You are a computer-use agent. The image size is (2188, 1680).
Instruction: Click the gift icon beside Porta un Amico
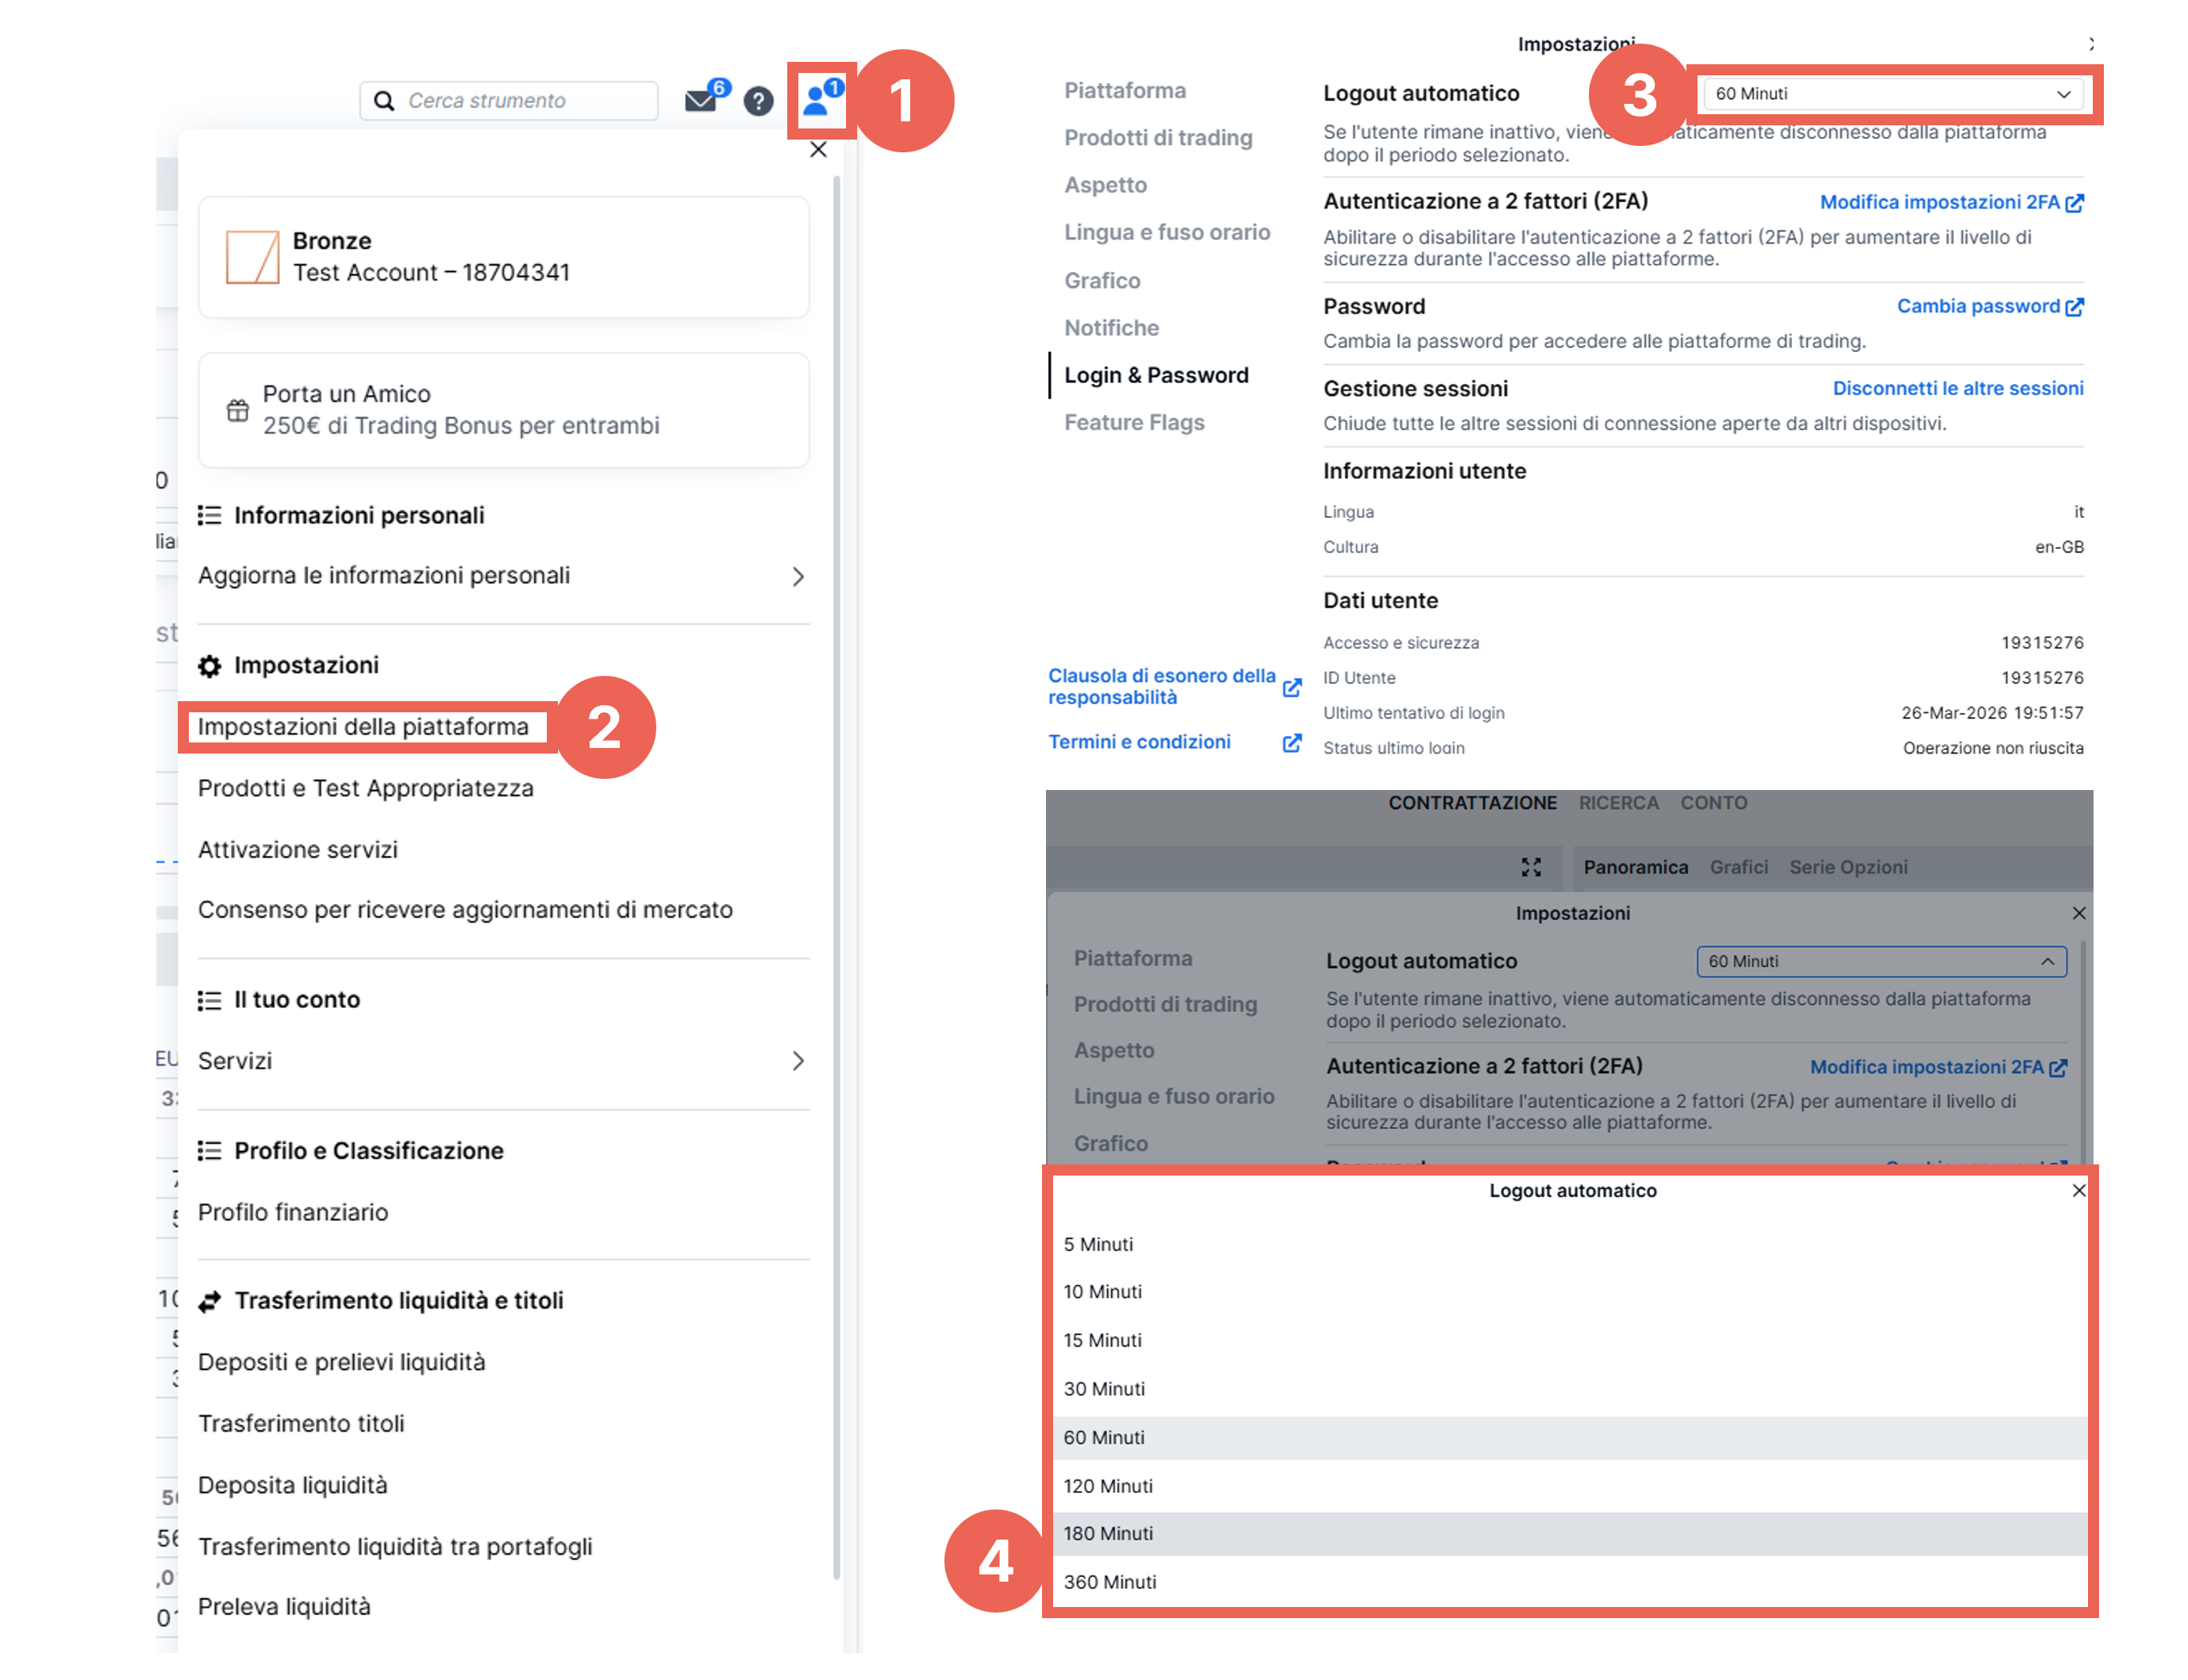coord(237,410)
